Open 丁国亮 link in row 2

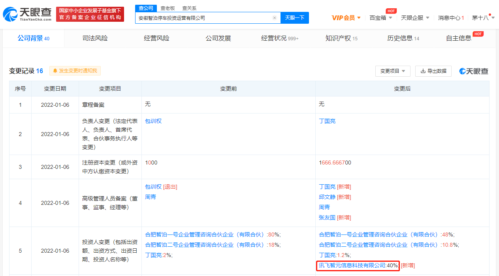327,121
